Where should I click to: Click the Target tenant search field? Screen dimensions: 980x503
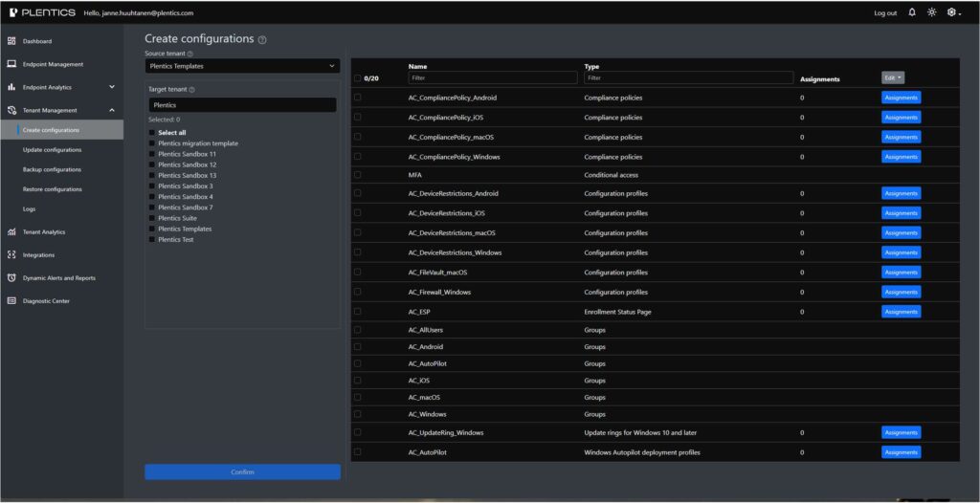[x=242, y=105]
